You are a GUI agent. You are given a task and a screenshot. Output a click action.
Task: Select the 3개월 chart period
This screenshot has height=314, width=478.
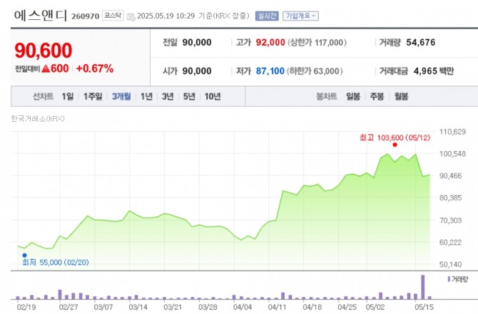tap(121, 96)
